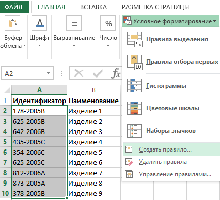Switch to the ГЛАВНАЯ tab
220x200 pixels.
click(x=52, y=7)
